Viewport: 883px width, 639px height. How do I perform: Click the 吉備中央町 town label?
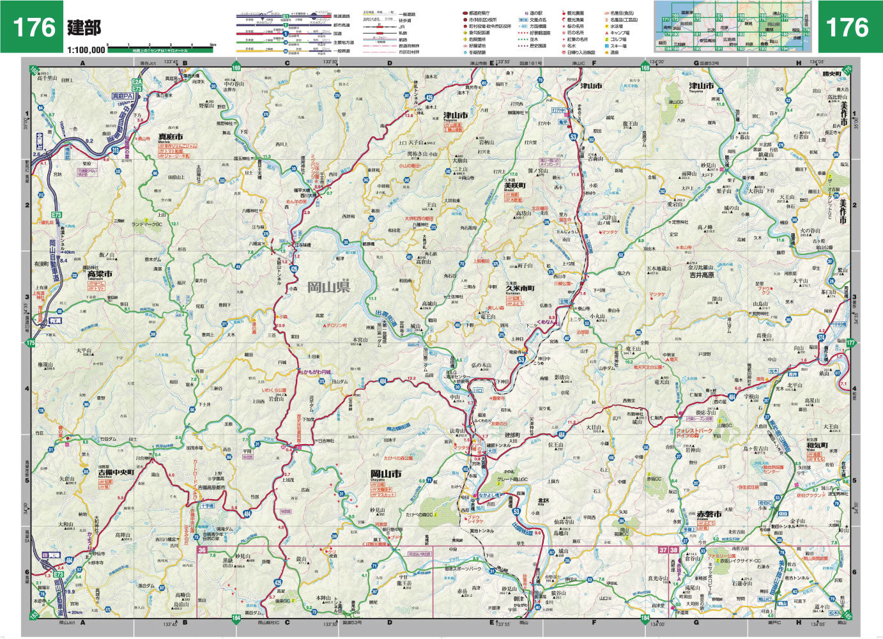(116, 472)
